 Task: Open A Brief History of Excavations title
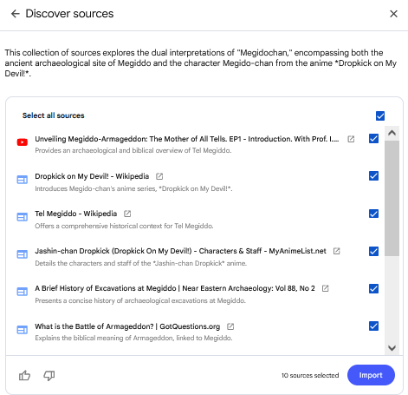(x=175, y=288)
